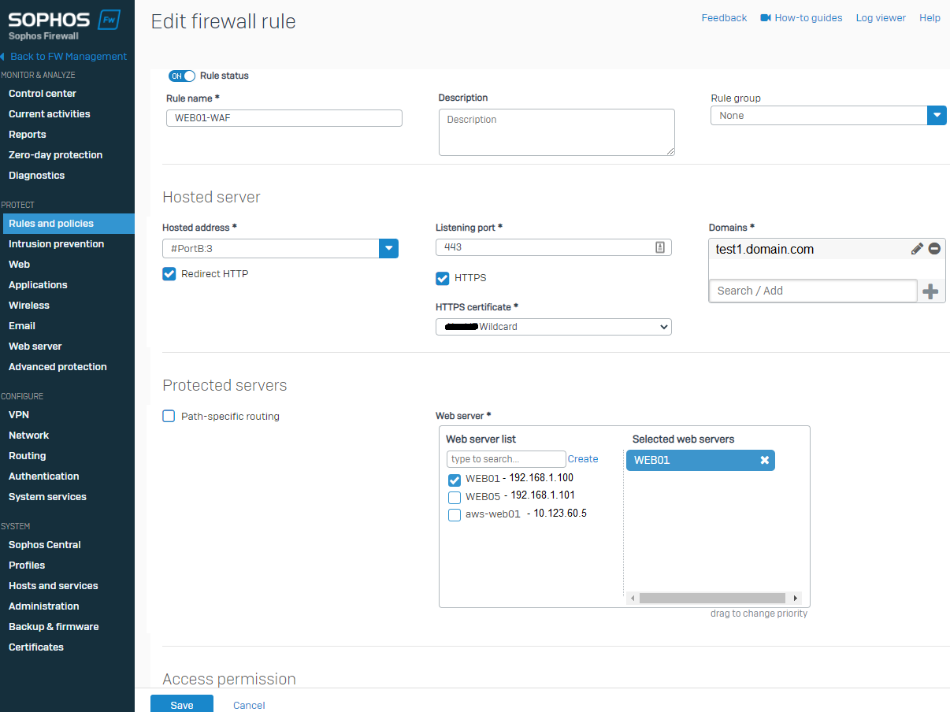Click Create web server link
The image size is (950, 712).
(x=583, y=459)
